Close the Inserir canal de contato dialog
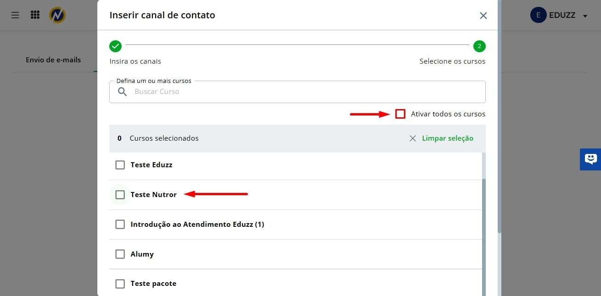Viewport: 601px width, 296px height. pyautogui.click(x=483, y=16)
